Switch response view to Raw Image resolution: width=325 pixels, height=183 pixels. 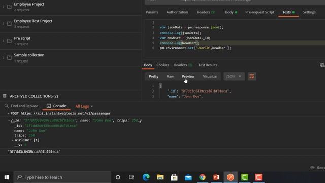170,76
